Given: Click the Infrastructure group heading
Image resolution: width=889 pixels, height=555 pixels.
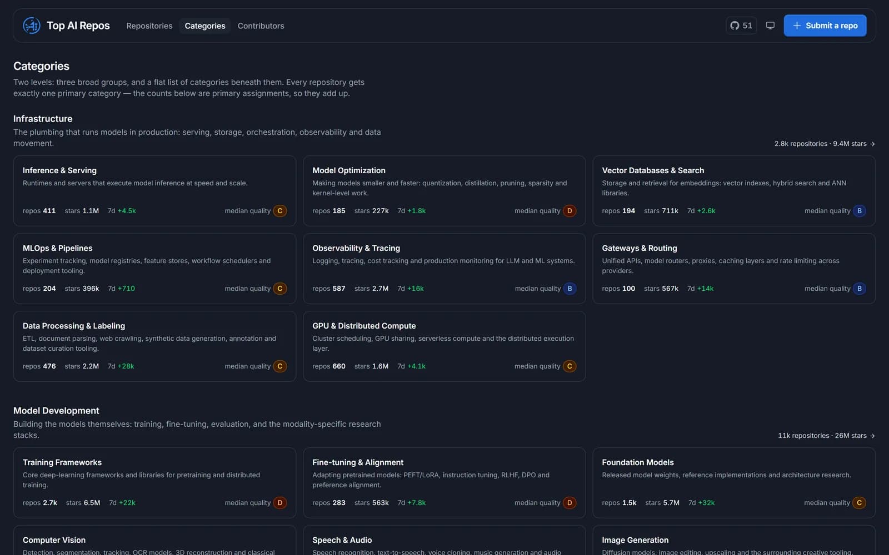Looking at the screenshot, I should [43, 119].
